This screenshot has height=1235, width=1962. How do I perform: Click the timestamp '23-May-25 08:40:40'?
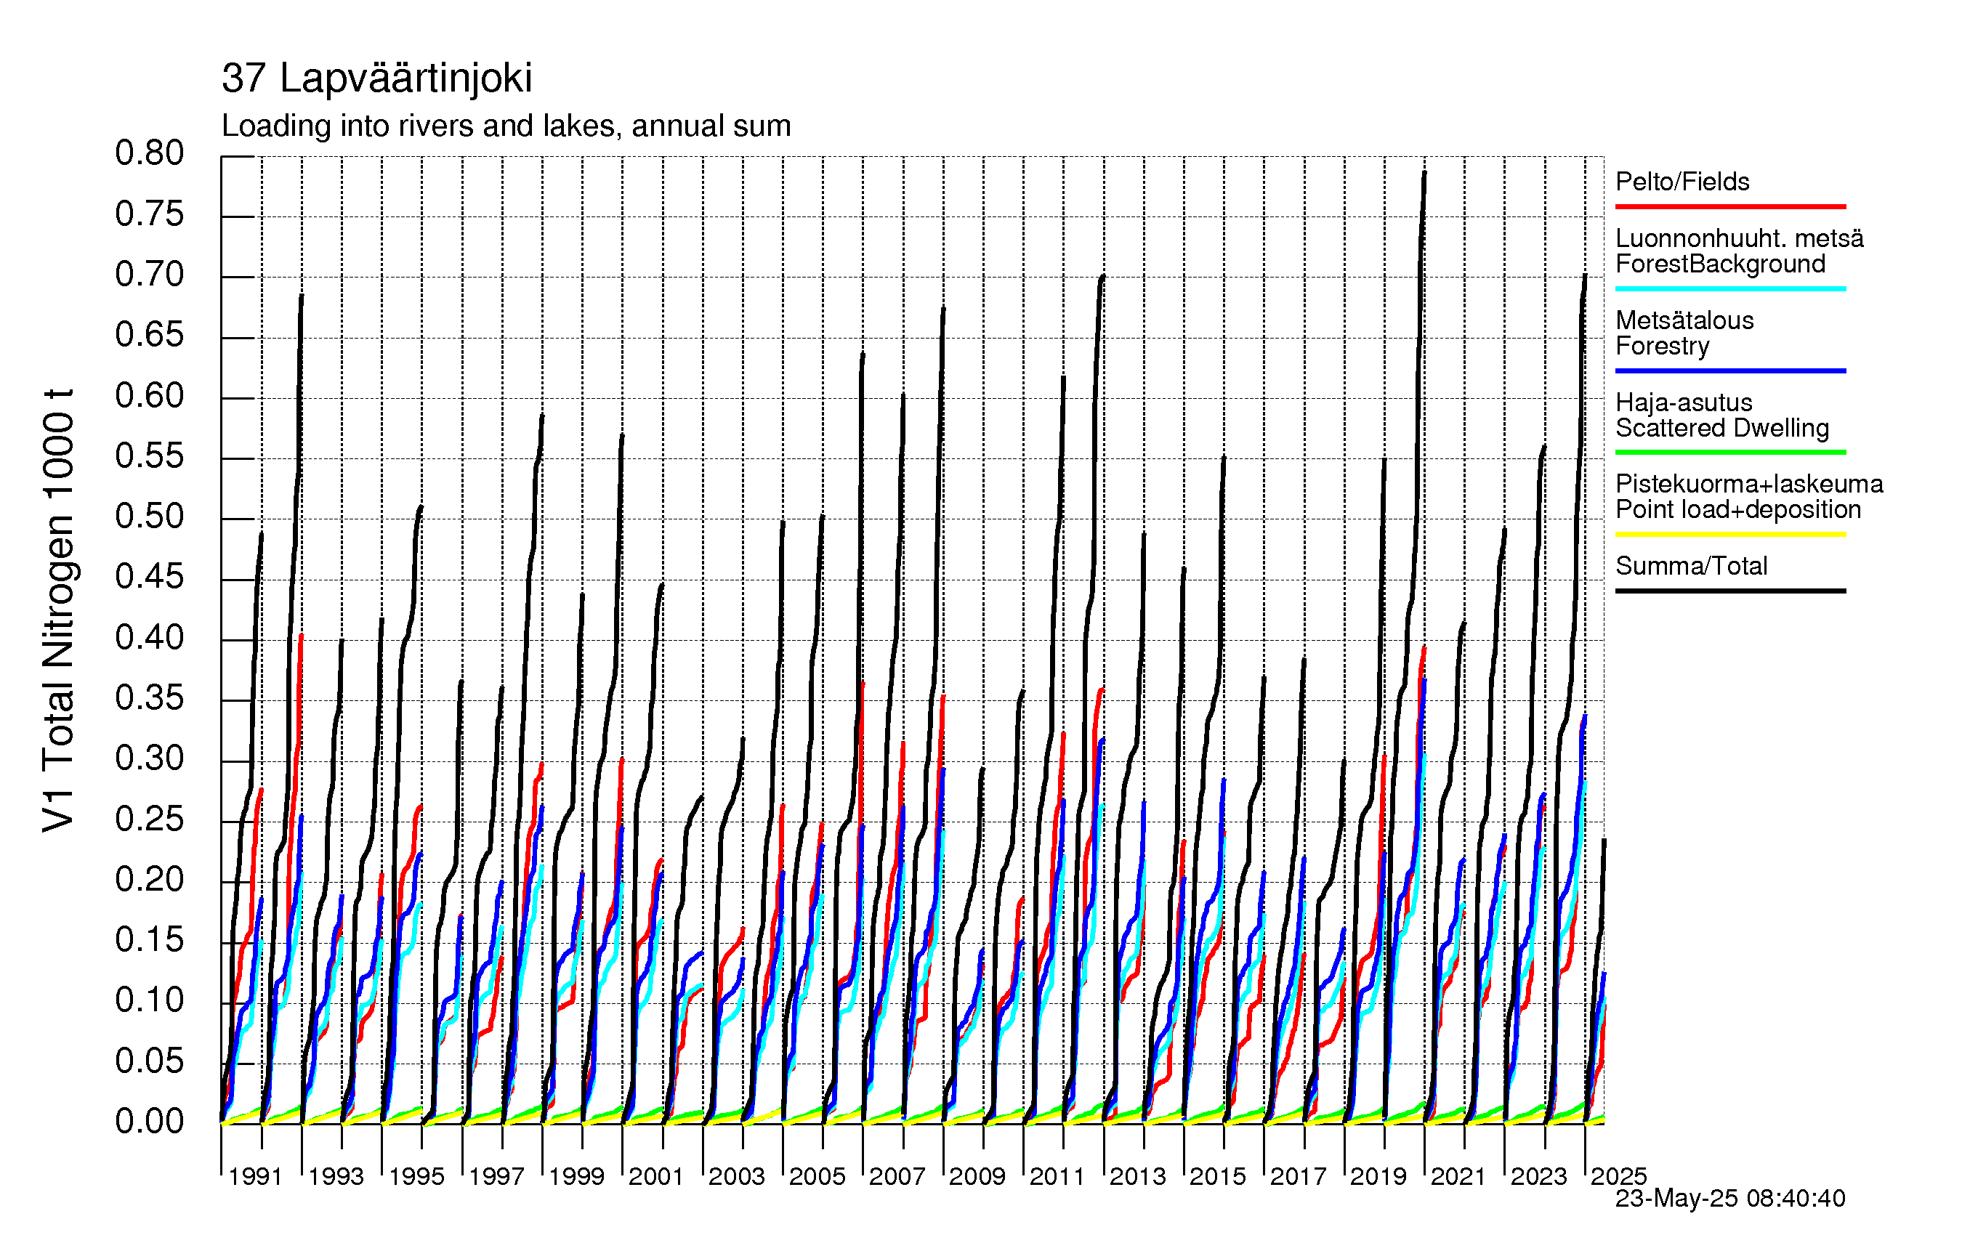pos(1731,1199)
